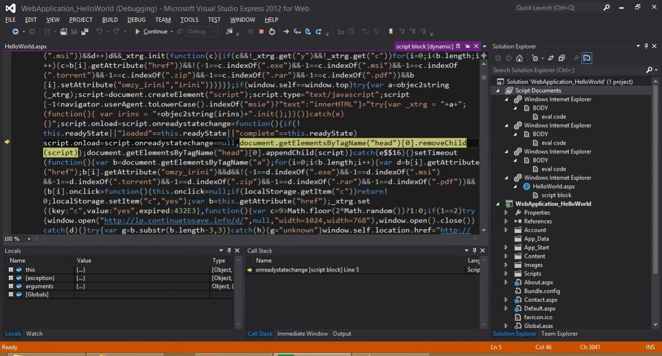Viewport: 662px width, 356px height.
Task: Select favicon.ico in Solution Explorer
Action: (538, 317)
